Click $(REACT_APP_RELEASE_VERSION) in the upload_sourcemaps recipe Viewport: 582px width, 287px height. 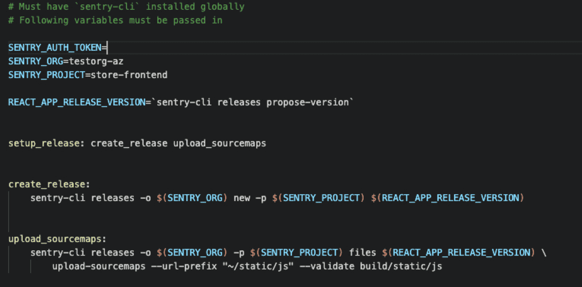point(458,253)
